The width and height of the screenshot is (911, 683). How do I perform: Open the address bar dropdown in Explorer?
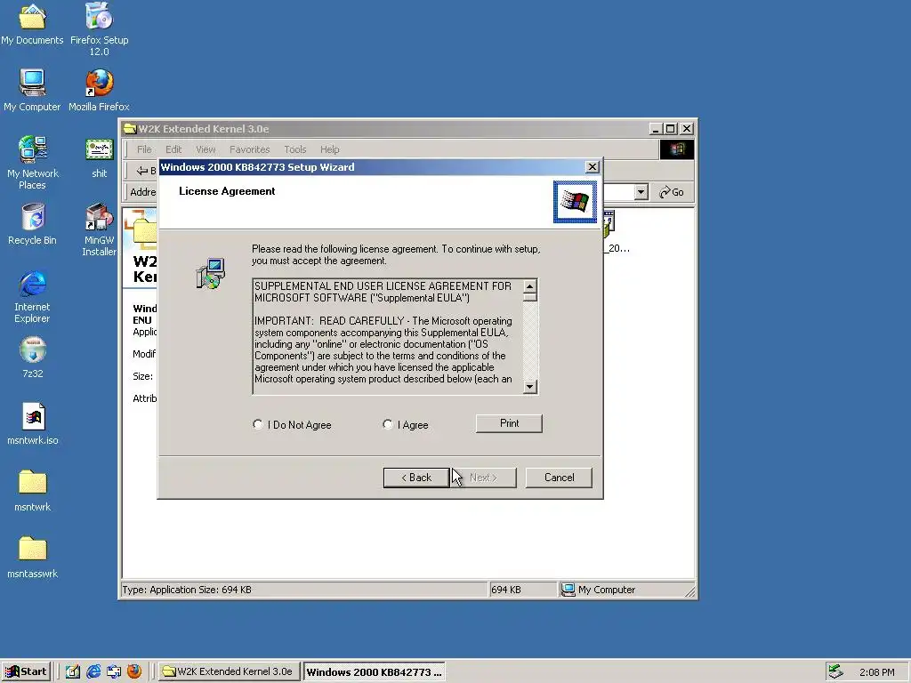coord(641,192)
